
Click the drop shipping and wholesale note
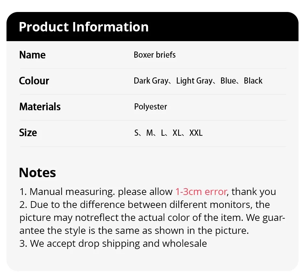coord(113,244)
